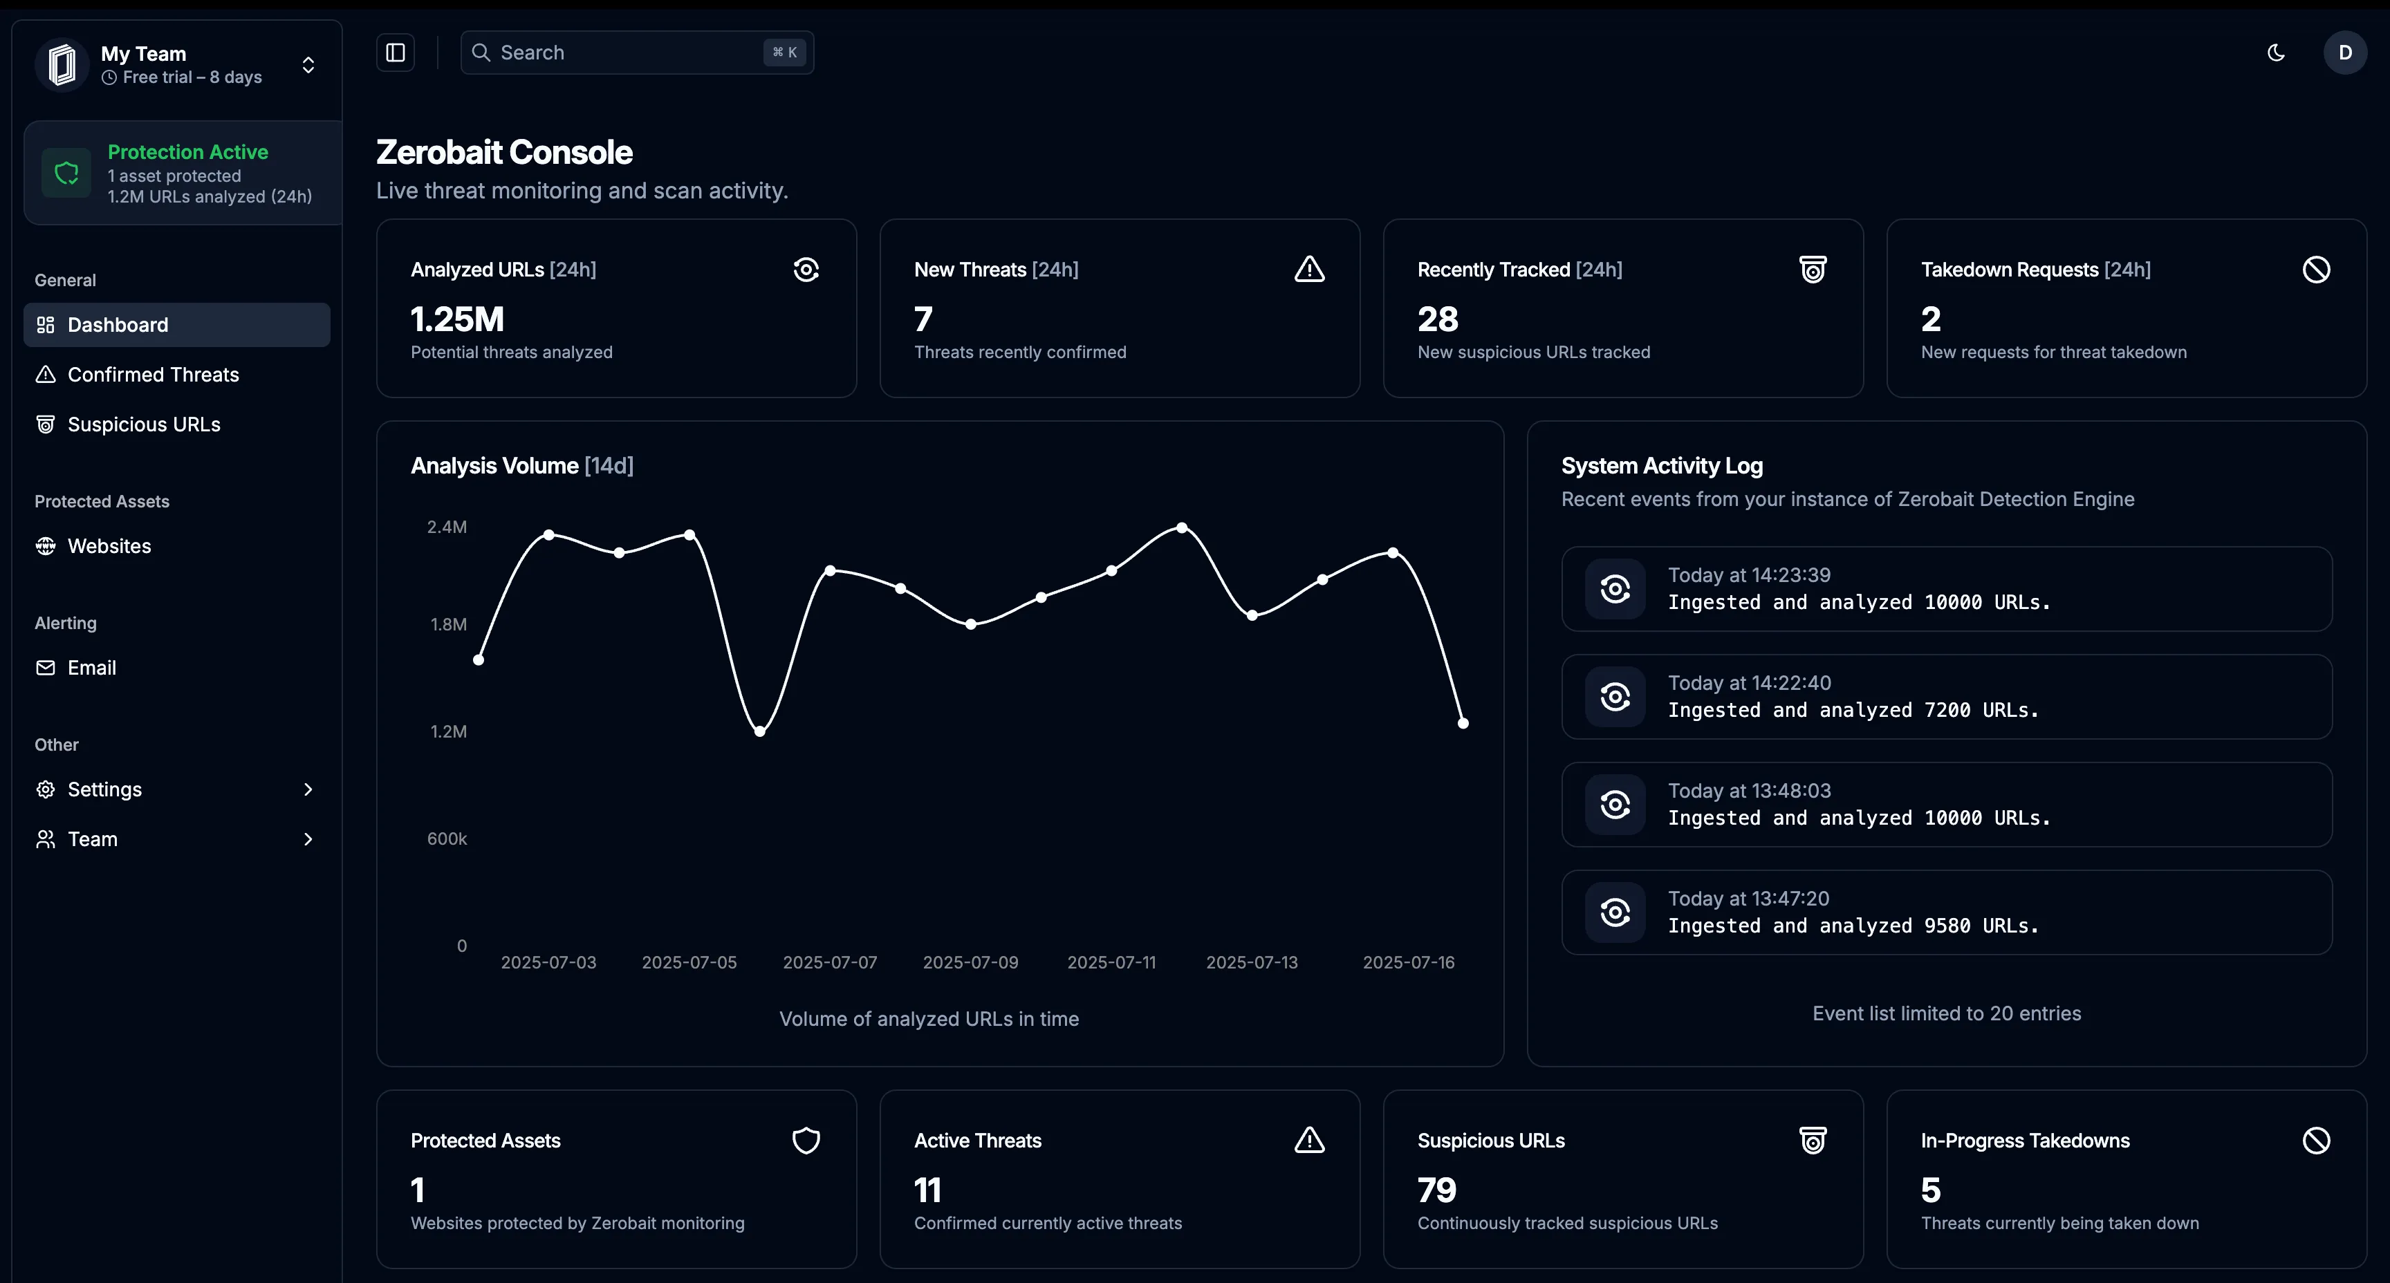The width and height of the screenshot is (2390, 1283).
Task: Open the Websites protected assets page
Action: point(109,545)
